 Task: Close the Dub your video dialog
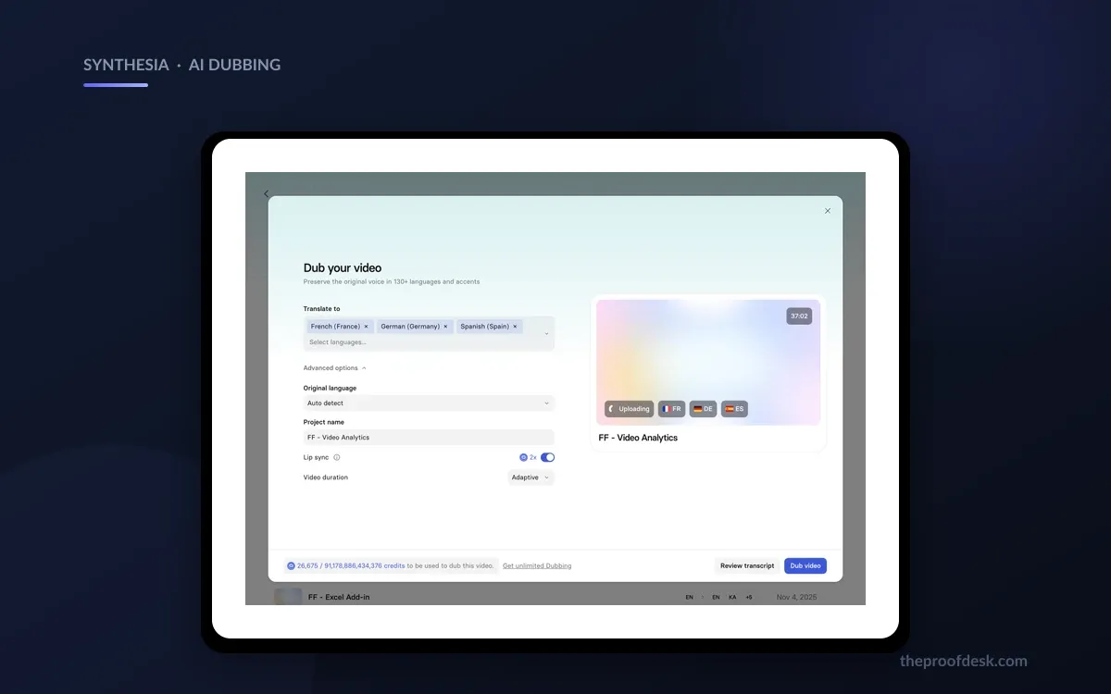coord(828,211)
